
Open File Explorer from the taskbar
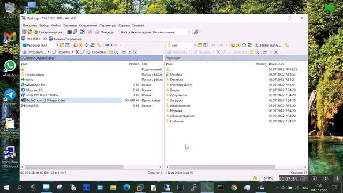click(x=113, y=188)
